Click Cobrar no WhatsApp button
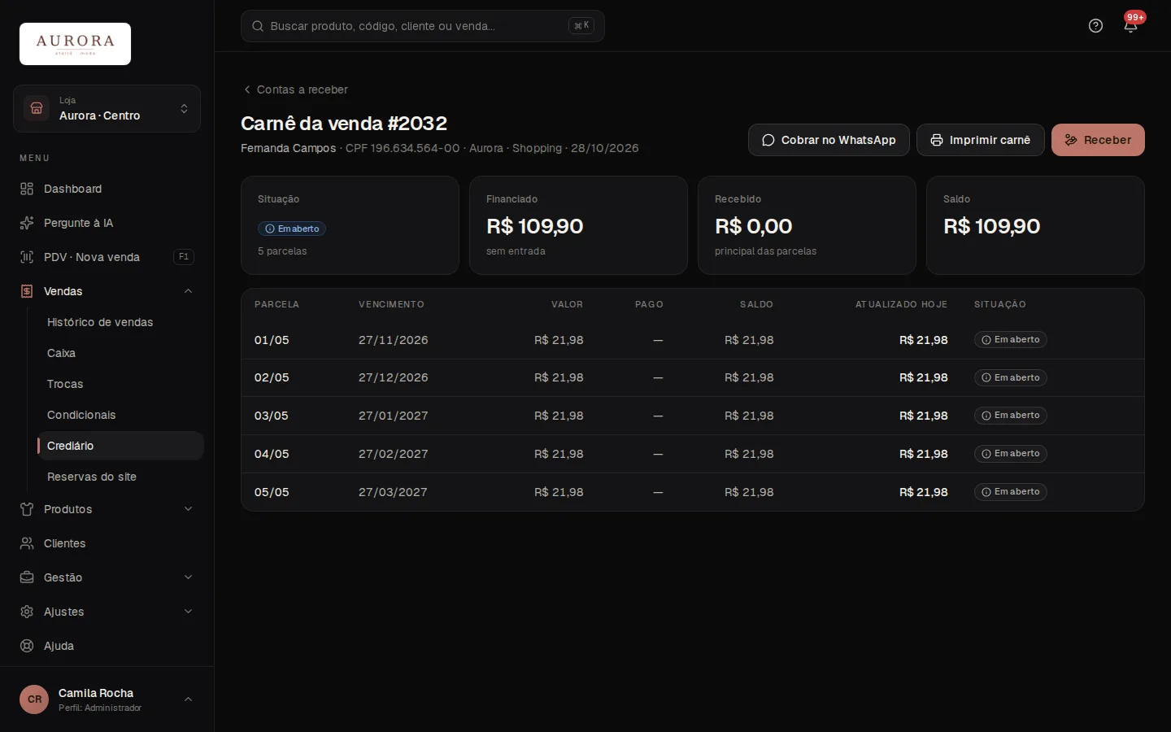Screen dimensions: 1171x732 coord(829,140)
